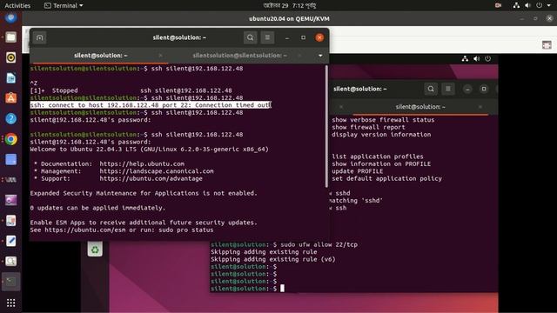Viewport: 557px width, 313px height.
Task: Maximize the front terminal window
Action: [303, 37]
